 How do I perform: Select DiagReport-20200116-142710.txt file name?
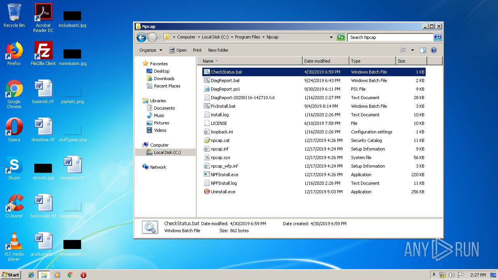coord(243,98)
